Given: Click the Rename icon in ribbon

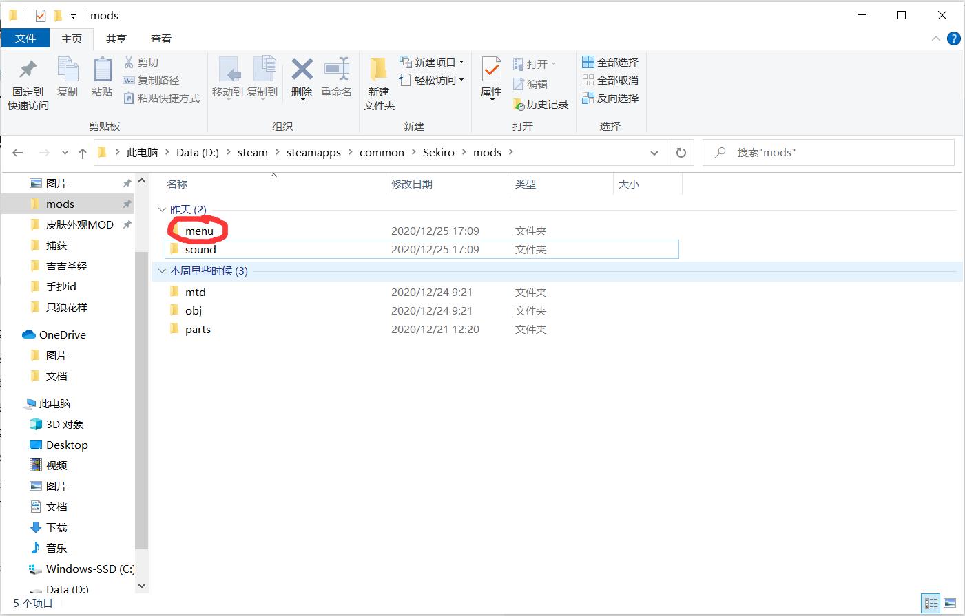Looking at the screenshot, I should point(337,70).
